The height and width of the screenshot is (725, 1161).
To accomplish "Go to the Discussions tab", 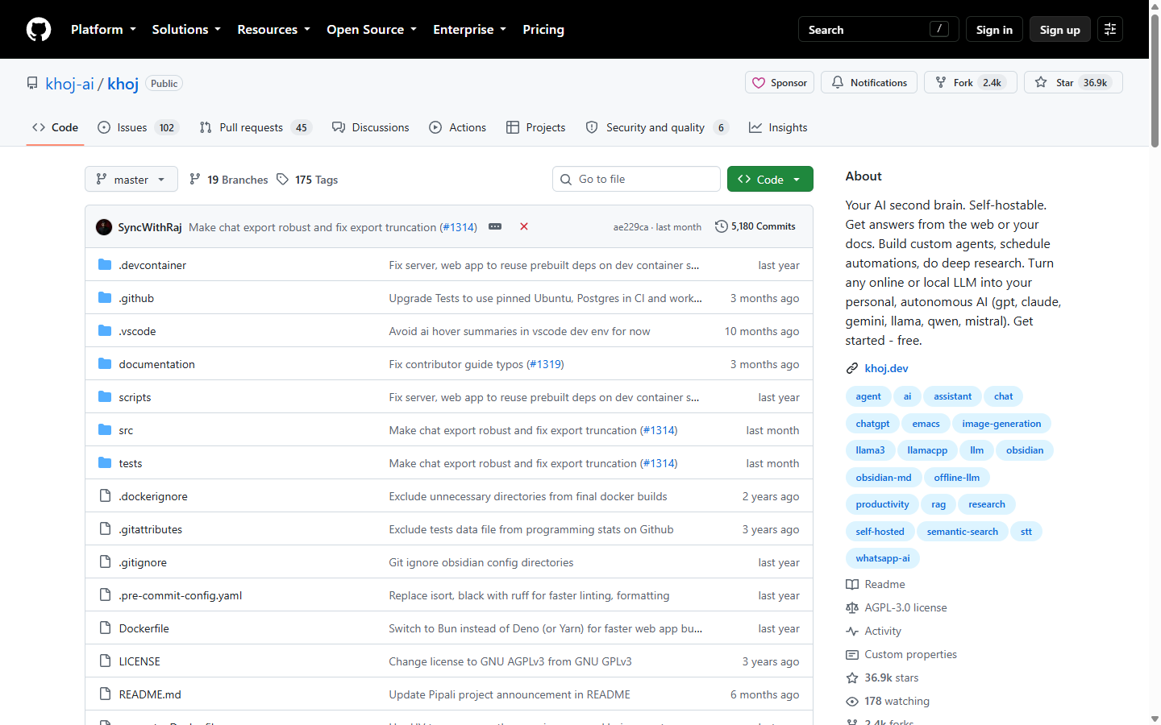I will pyautogui.click(x=371, y=128).
